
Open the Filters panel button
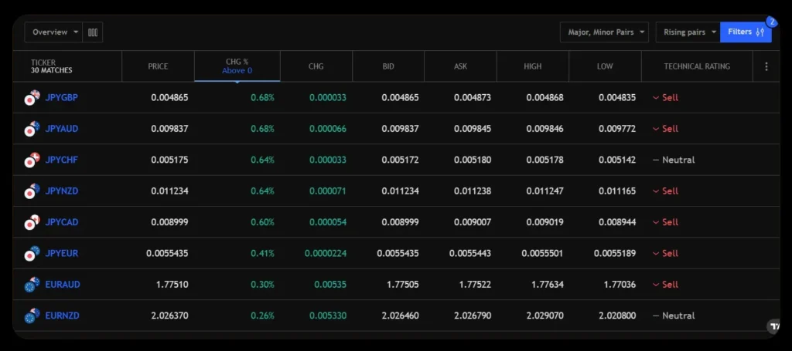coord(746,32)
